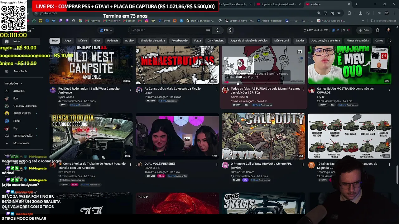Select the Jogos chip

(x=68, y=40)
